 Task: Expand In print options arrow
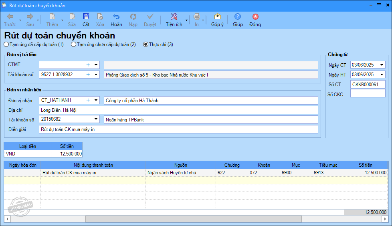(x=203, y=20)
